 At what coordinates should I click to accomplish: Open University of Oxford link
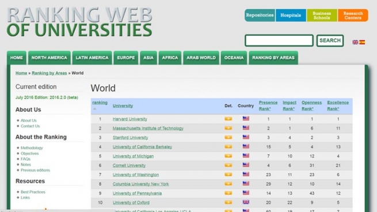(x=131, y=203)
